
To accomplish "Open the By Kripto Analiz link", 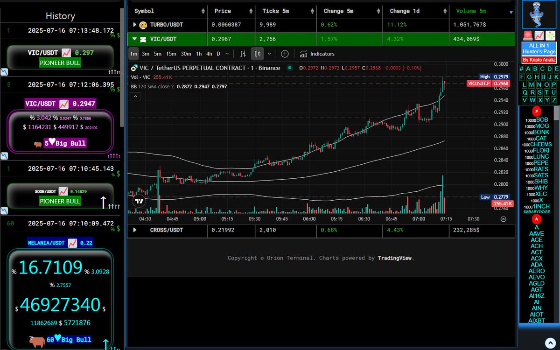I will pos(539,60).
